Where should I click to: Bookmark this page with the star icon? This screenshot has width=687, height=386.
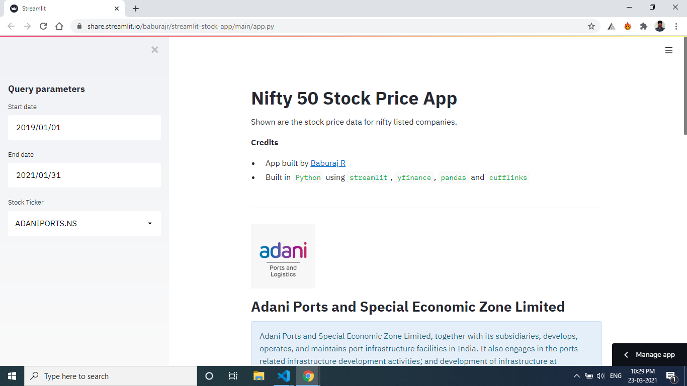coord(591,26)
